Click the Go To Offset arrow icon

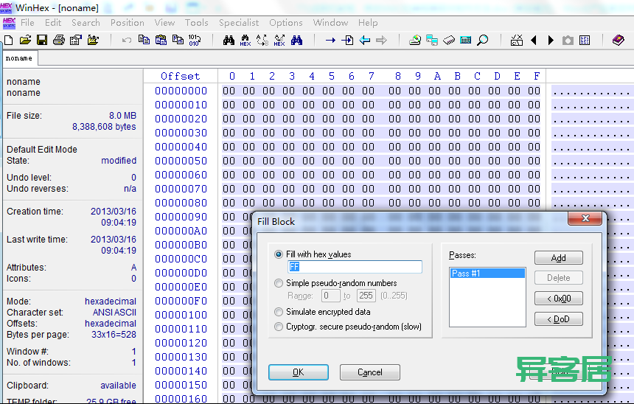tap(330, 40)
